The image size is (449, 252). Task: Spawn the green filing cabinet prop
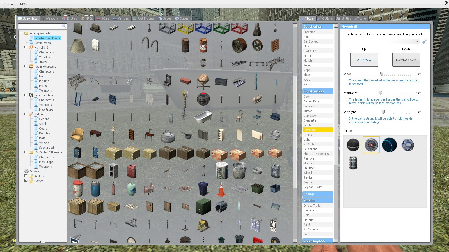point(203,207)
